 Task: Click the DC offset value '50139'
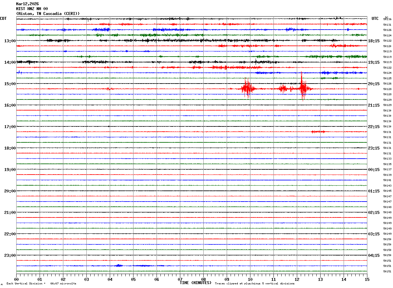[387, 175]
